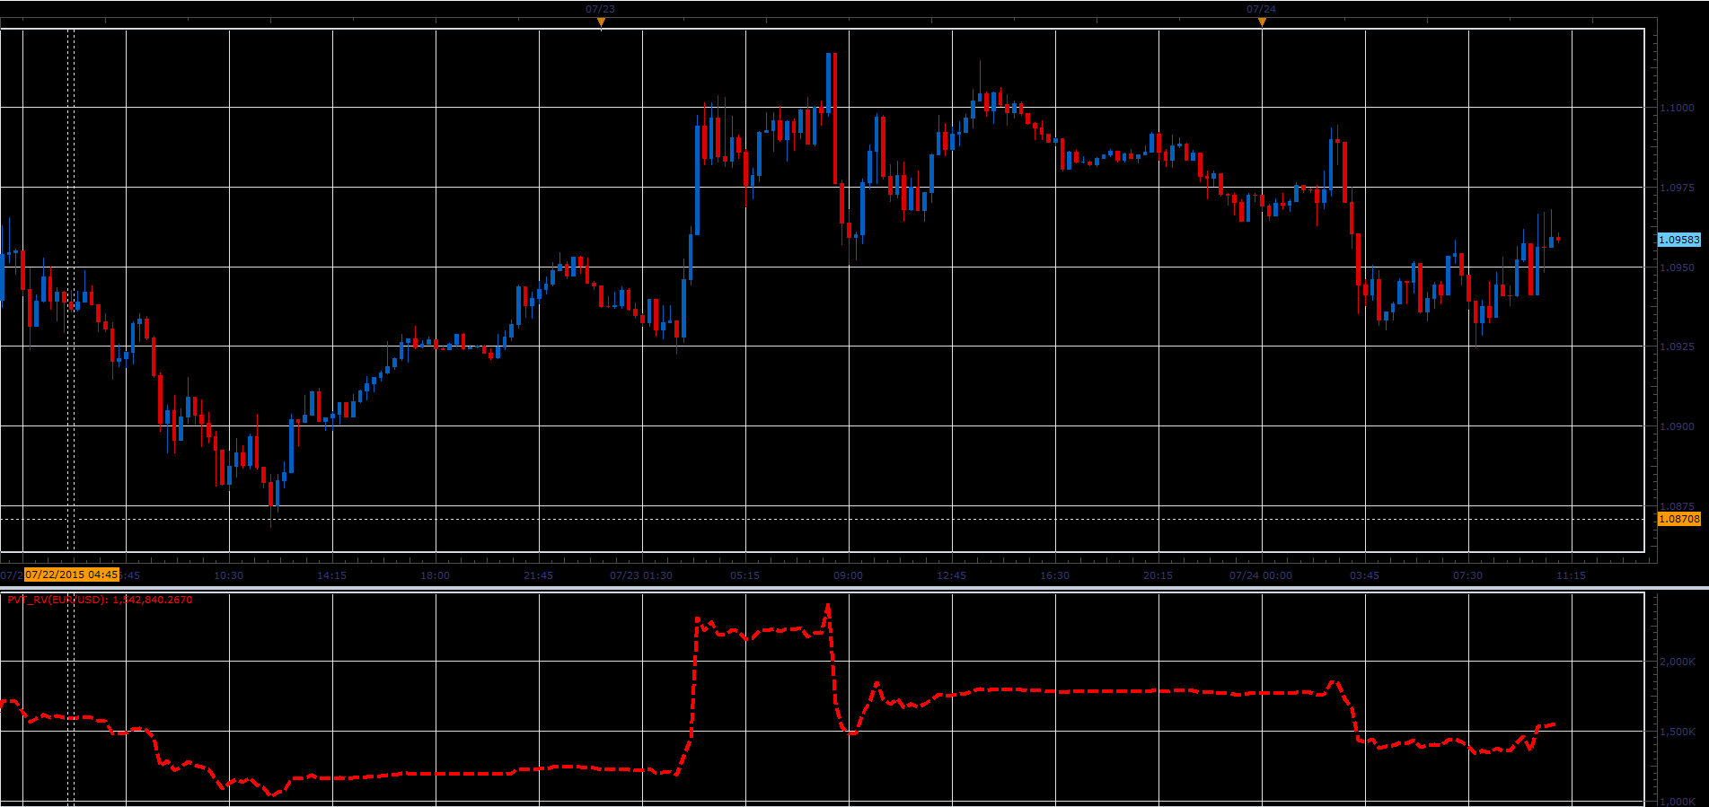Click the 1.0950 price axis label

(x=1678, y=268)
